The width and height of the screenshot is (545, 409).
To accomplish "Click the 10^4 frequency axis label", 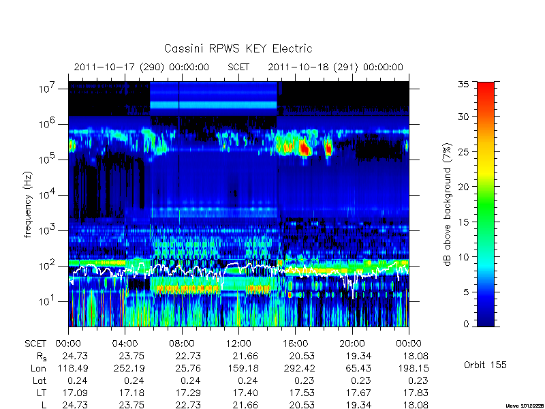I will (46, 195).
